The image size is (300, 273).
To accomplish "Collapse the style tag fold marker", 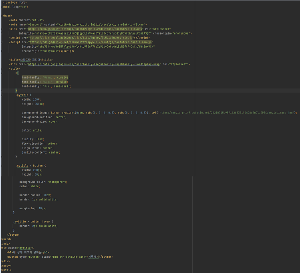I will 2,69.
